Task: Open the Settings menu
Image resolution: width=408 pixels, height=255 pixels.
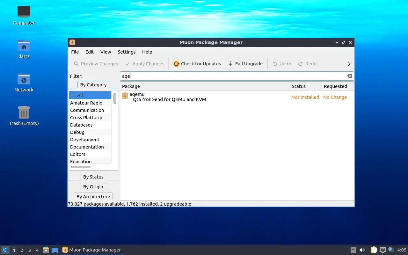Action: (127, 52)
